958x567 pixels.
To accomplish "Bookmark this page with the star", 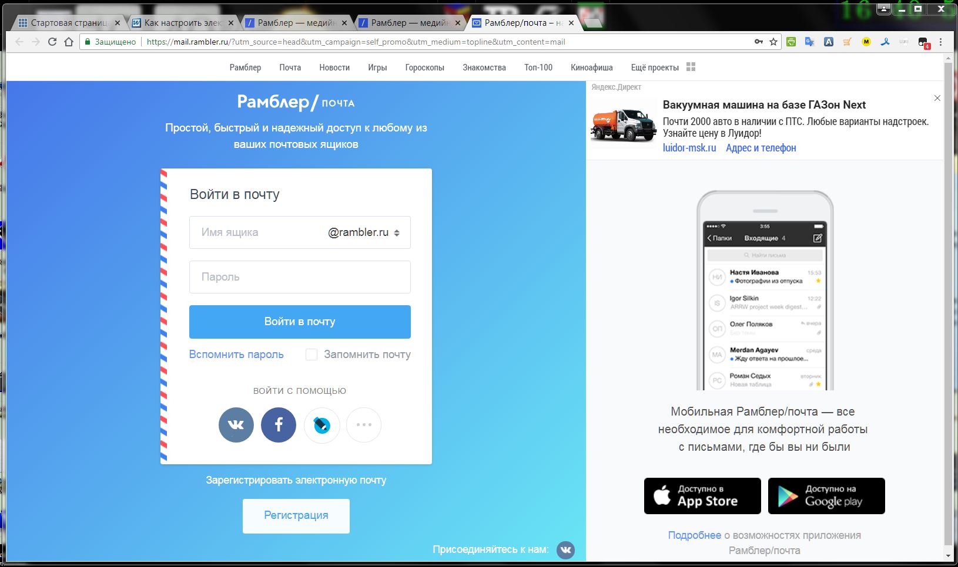I will tap(773, 42).
